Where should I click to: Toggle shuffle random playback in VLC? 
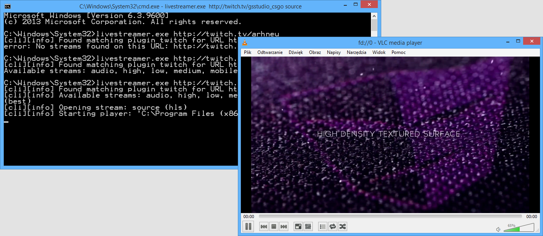tap(343, 227)
